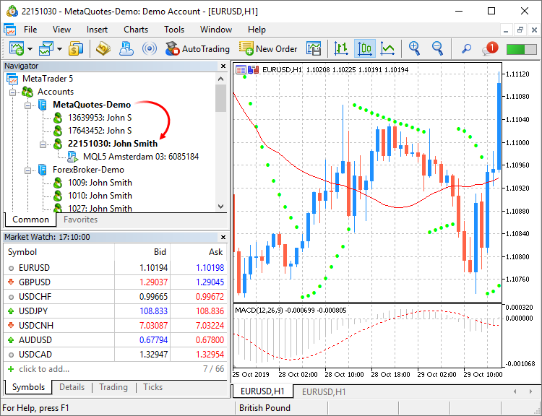Switch chart to bar chart mode
The image size is (542, 416).
tap(340, 49)
